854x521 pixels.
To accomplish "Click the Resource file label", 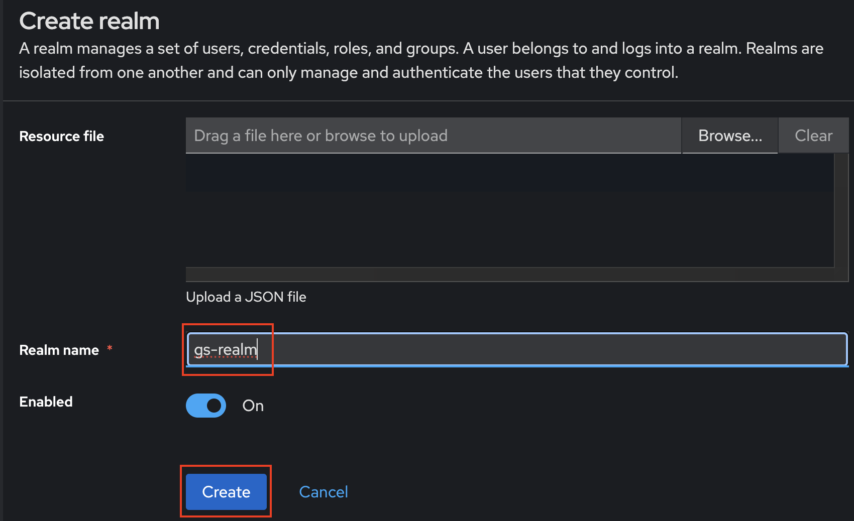I will tap(61, 136).
